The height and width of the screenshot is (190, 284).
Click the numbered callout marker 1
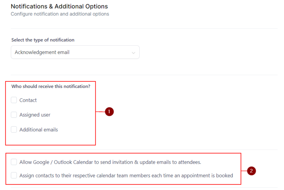click(x=109, y=112)
